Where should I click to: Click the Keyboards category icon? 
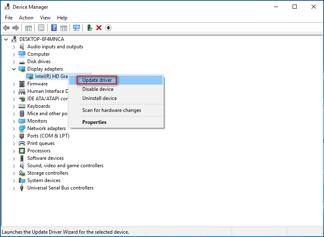(22, 106)
